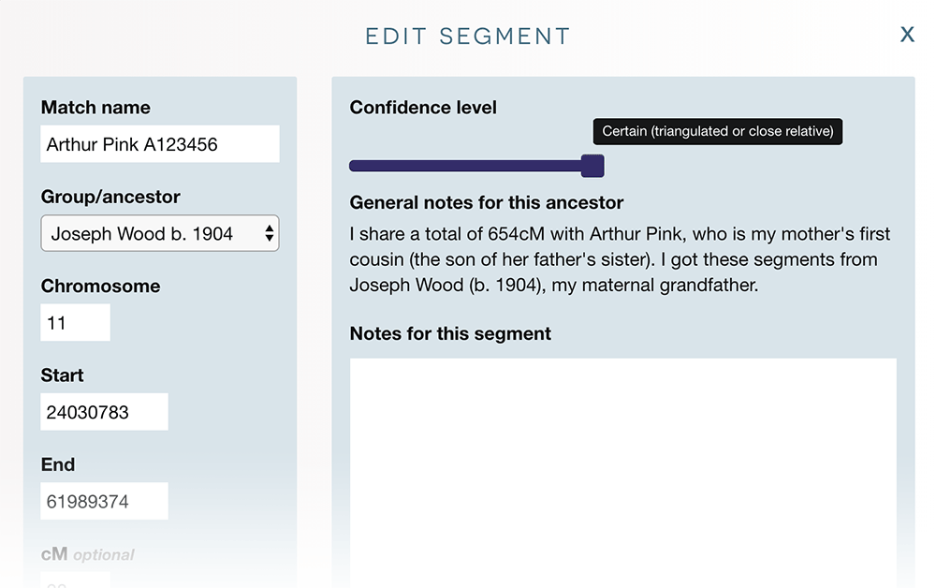Focus the Chromosome number field
The height and width of the screenshot is (588, 936).
click(75, 323)
